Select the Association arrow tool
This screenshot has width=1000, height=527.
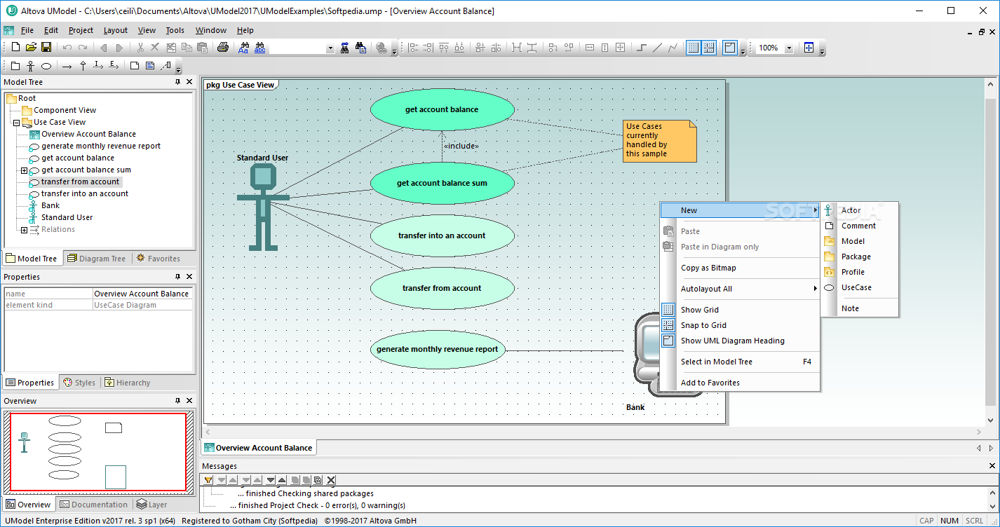[67, 66]
